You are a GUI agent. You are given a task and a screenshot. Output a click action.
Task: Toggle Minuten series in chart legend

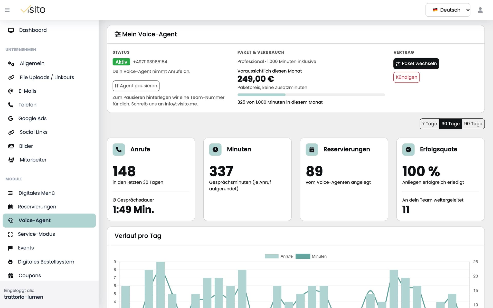311,256
